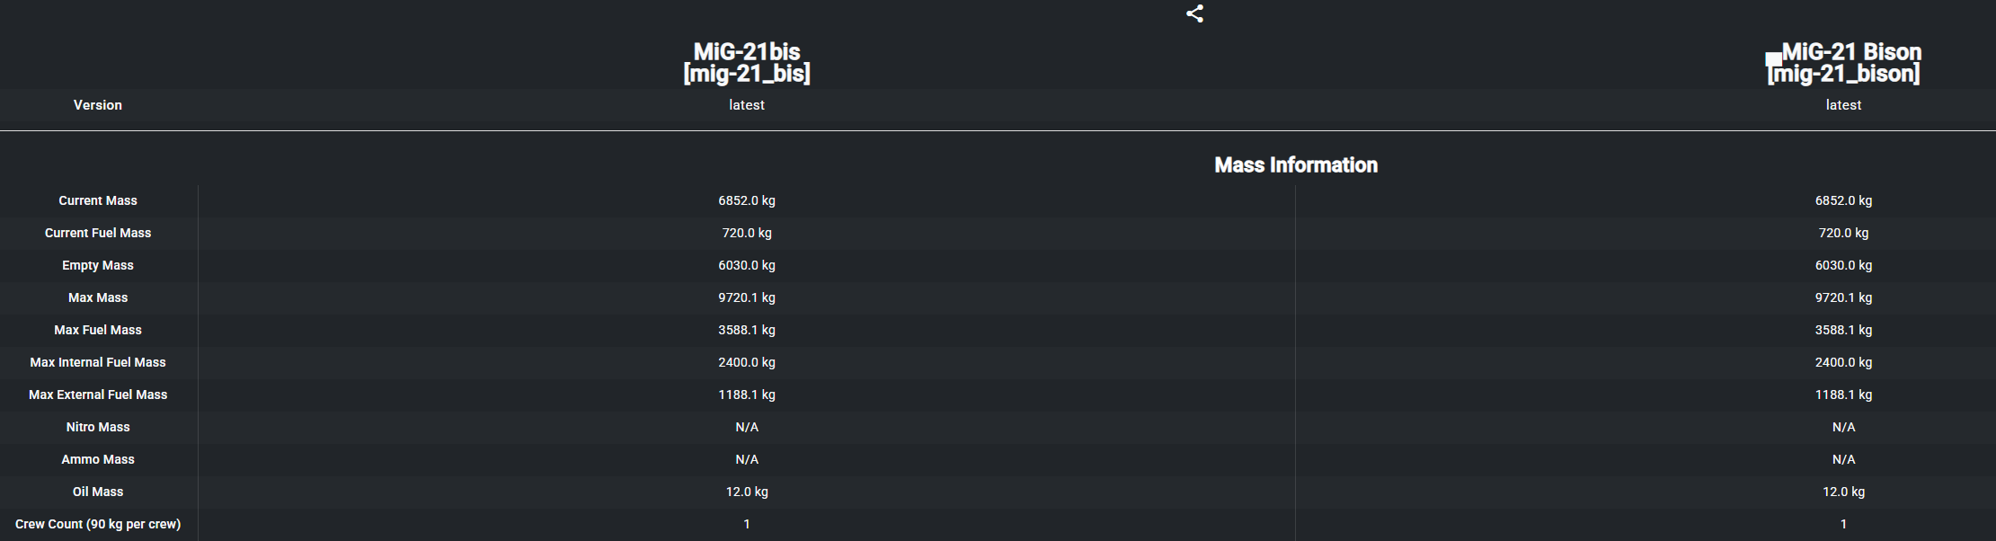The height and width of the screenshot is (541, 1996).
Task: Click the Empty Mass row label
Action: click(x=98, y=265)
